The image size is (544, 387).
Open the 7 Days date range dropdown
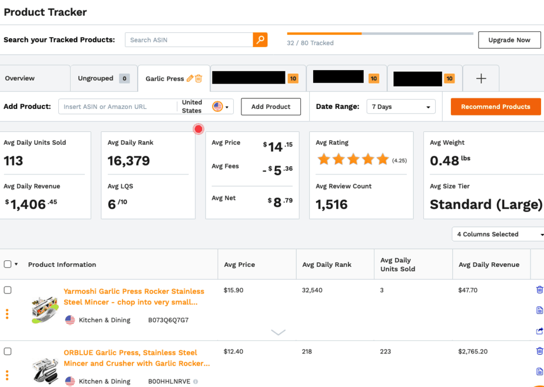401,107
